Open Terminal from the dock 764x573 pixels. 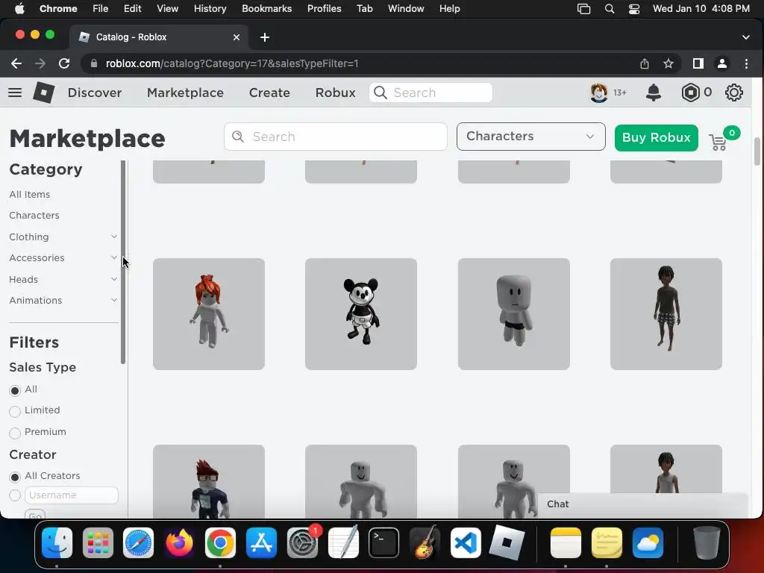coord(383,542)
